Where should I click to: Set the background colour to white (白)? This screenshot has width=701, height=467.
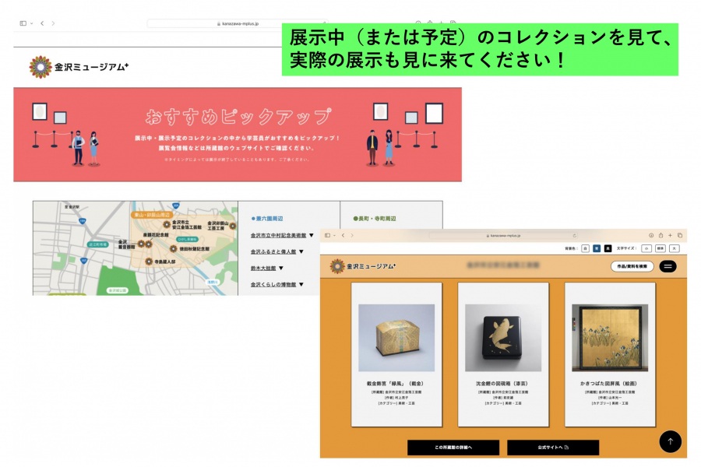point(585,248)
